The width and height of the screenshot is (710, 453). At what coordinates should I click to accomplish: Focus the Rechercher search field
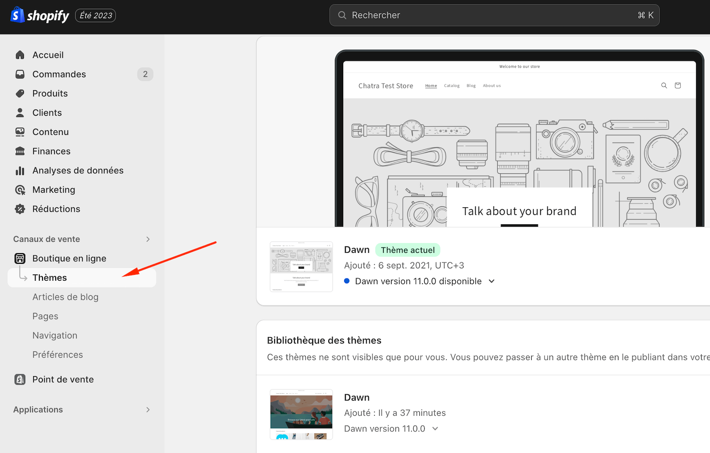coord(495,15)
